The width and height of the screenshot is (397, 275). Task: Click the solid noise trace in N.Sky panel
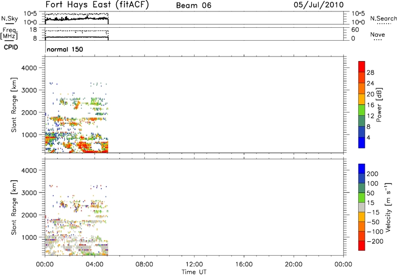click(77, 19)
